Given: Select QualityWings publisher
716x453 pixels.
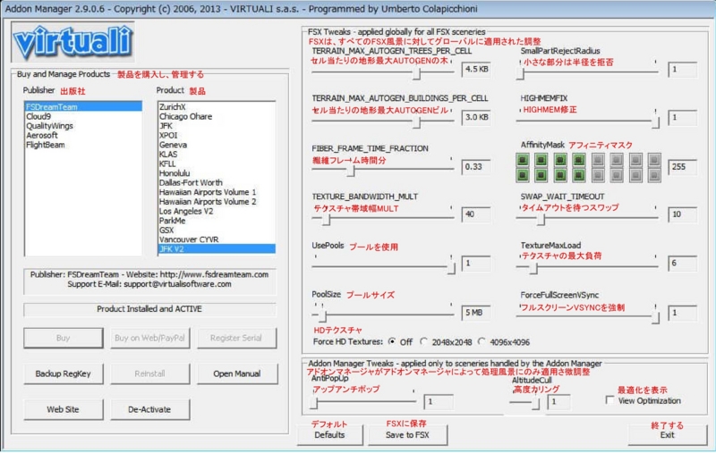Looking at the screenshot, I should coord(82,126).
